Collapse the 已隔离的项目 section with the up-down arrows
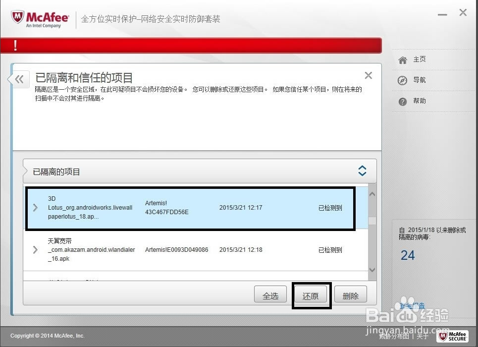Viewport: 478px width, 347px height. click(362, 171)
